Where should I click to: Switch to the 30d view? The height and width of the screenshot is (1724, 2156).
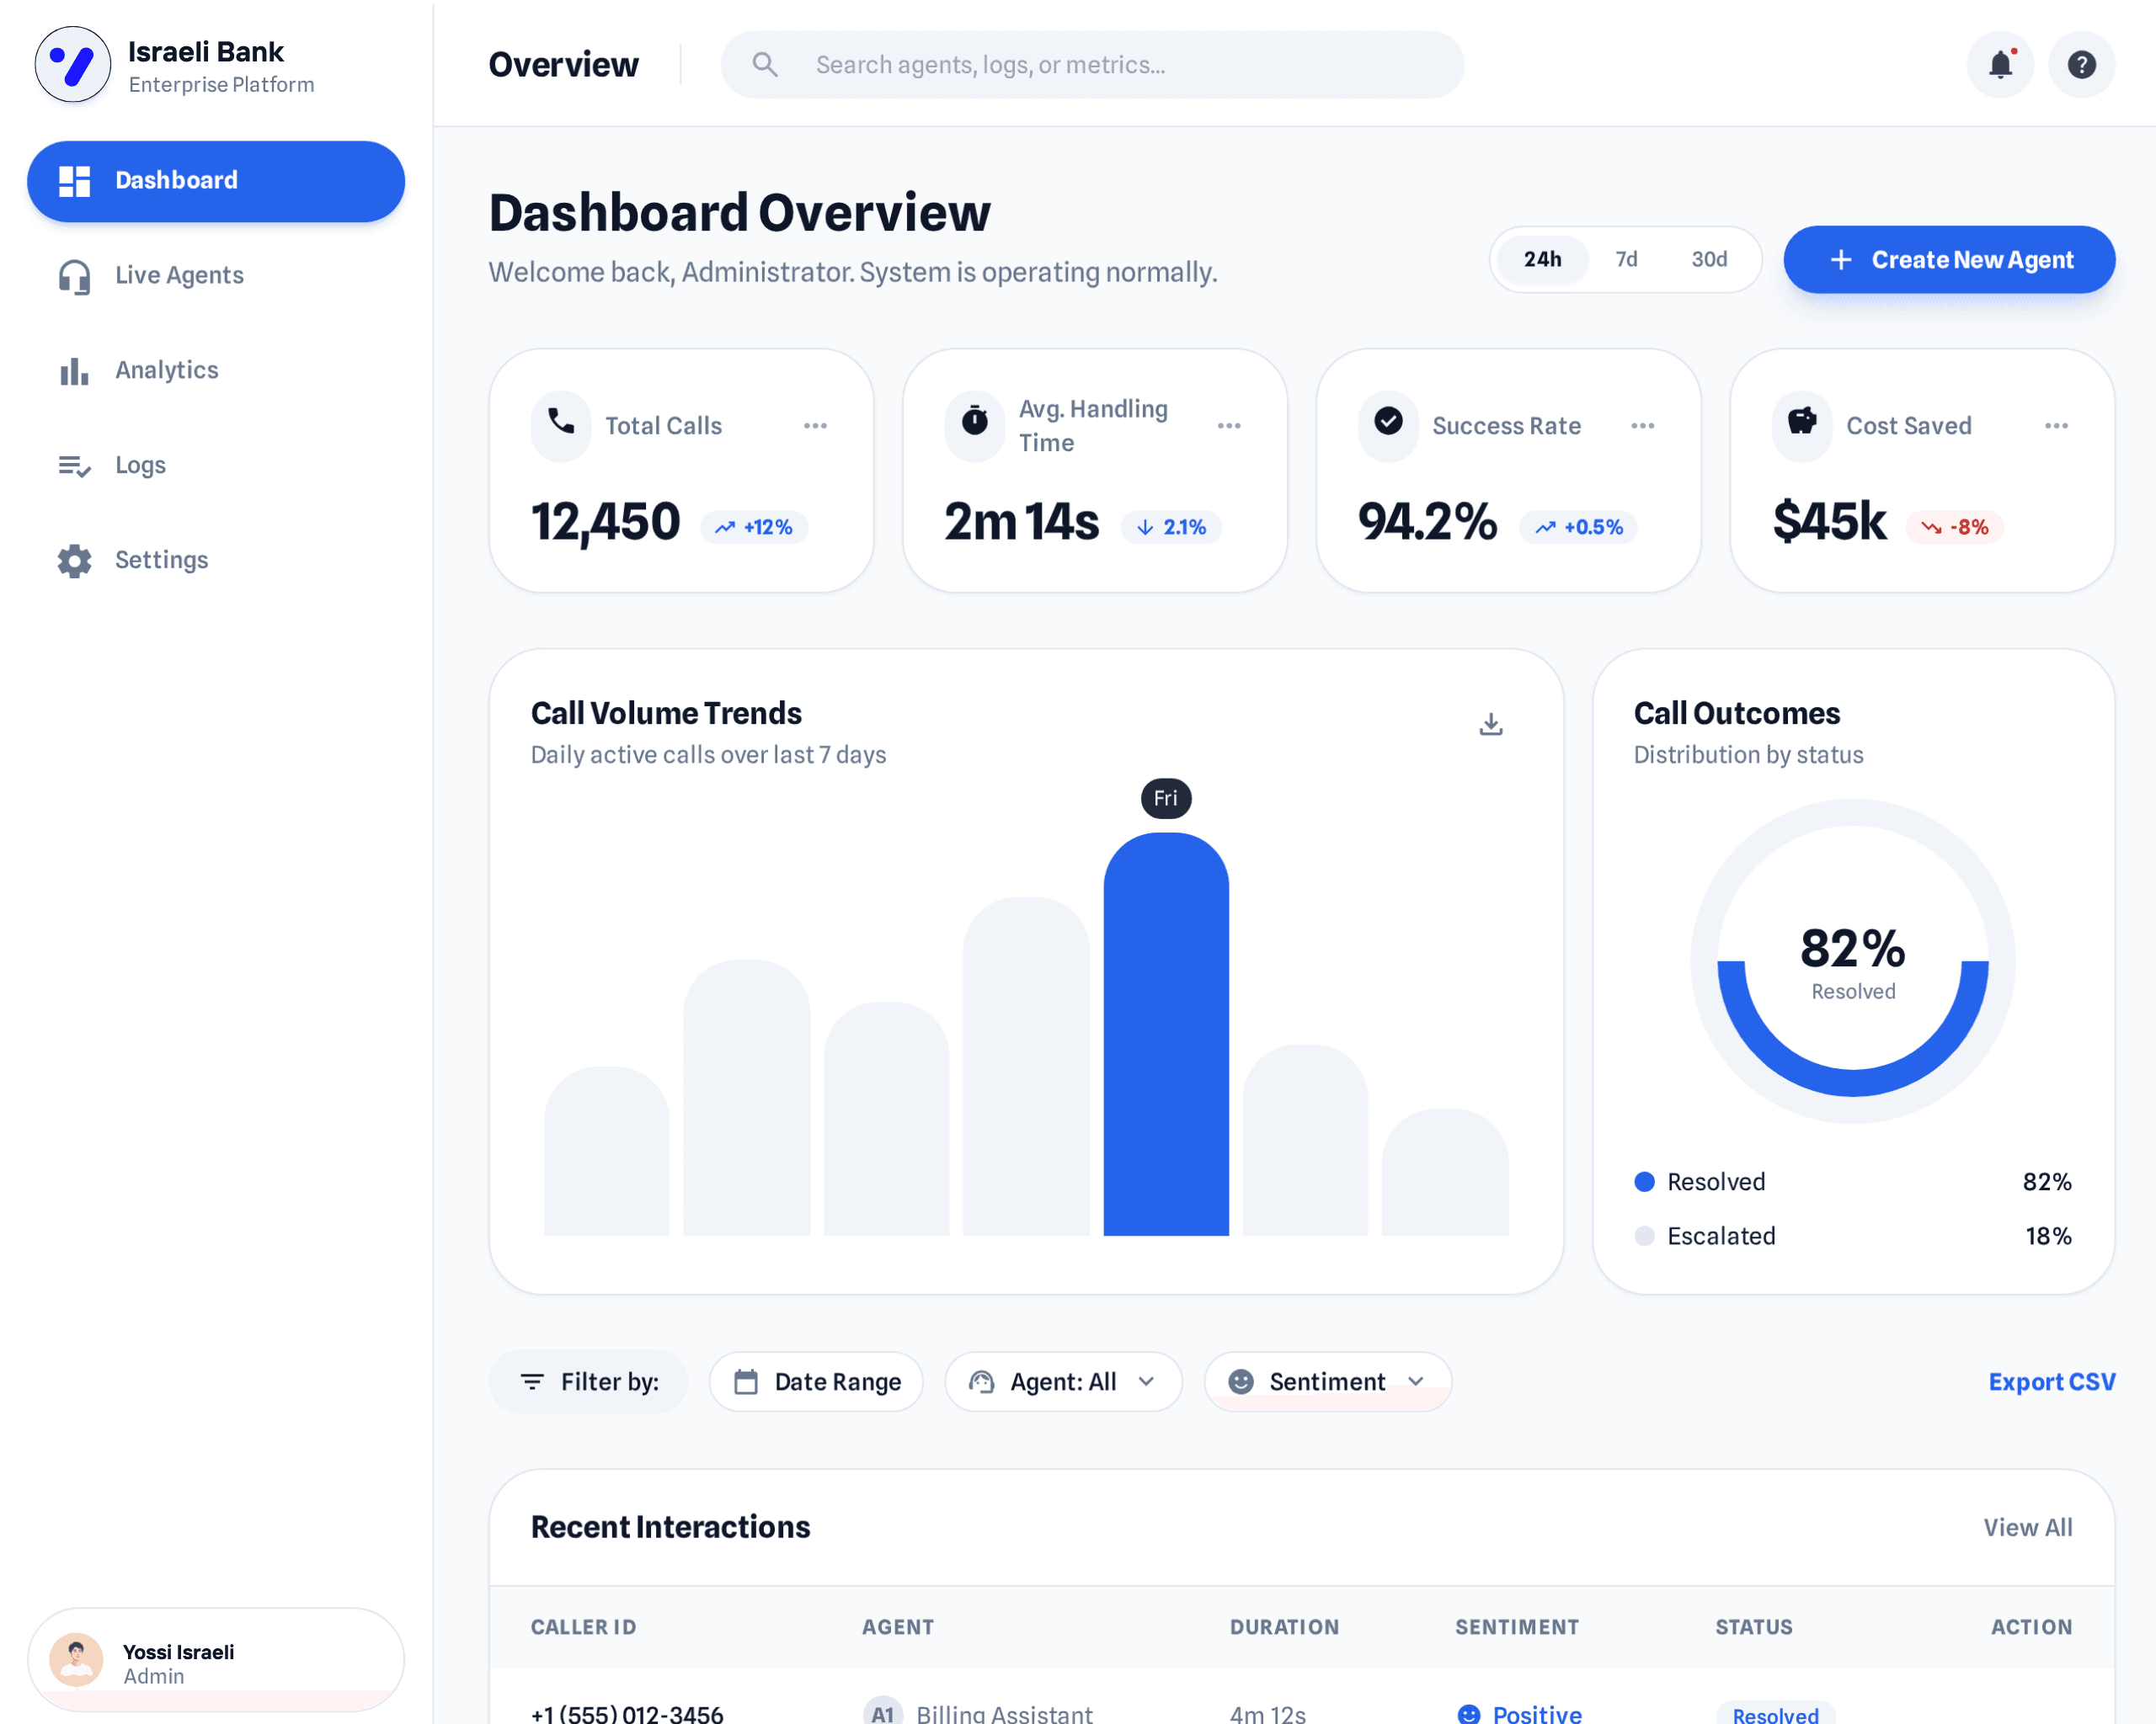pos(1709,258)
